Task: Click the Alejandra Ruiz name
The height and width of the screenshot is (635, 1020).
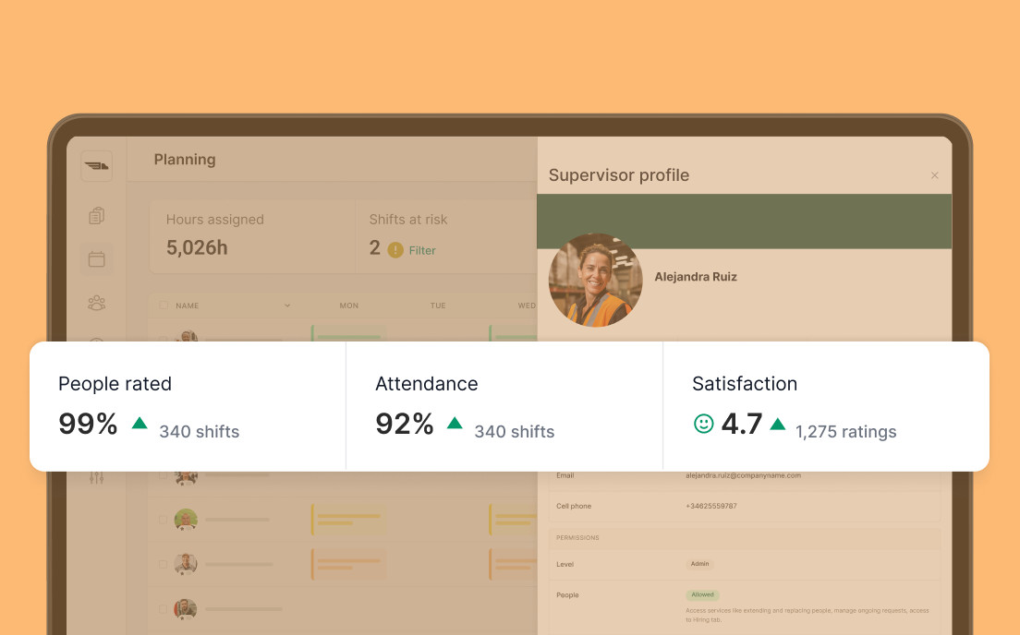Action: pyautogui.click(x=696, y=277)
